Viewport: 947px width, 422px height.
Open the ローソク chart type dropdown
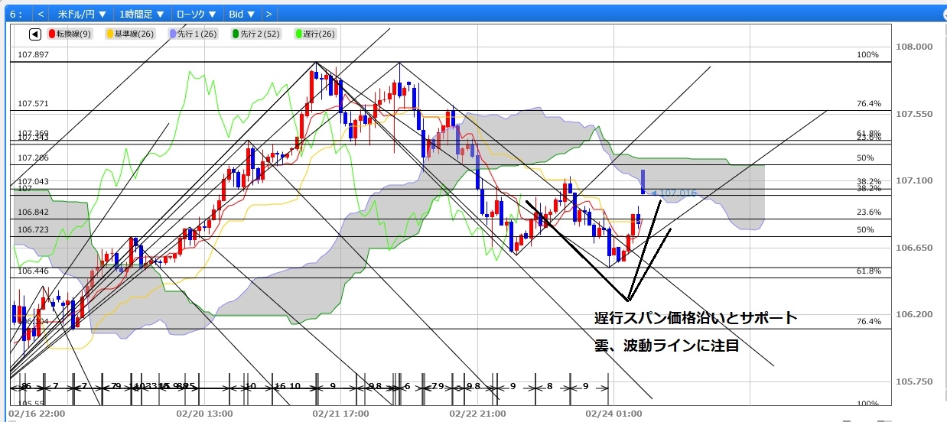[196, 14]
